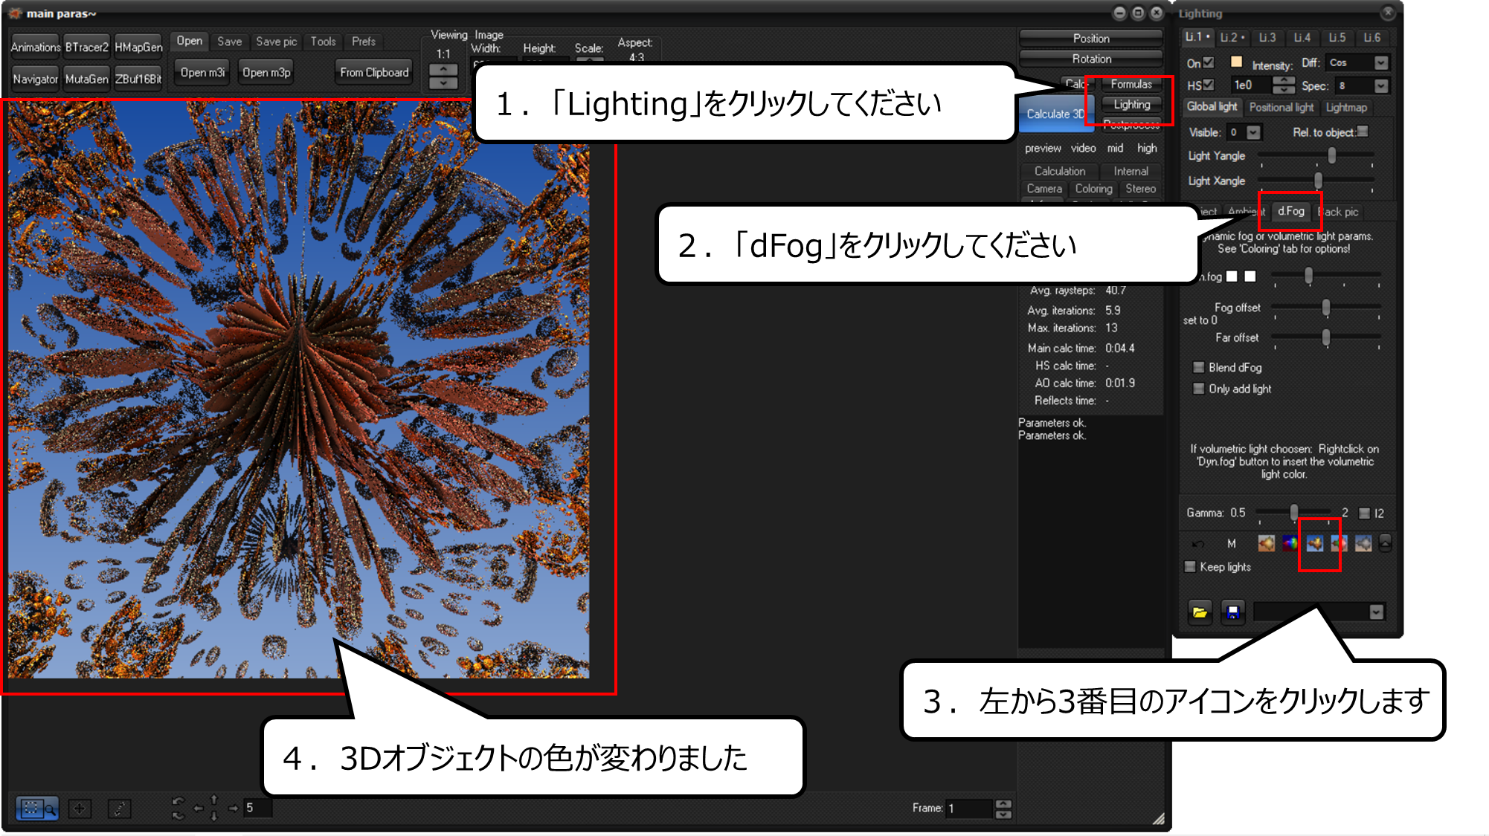The width and height of the screenshot is (1489, 836).
Task: Apply fourth lighting preset (red-green object)
Action: coord(1339,544)
